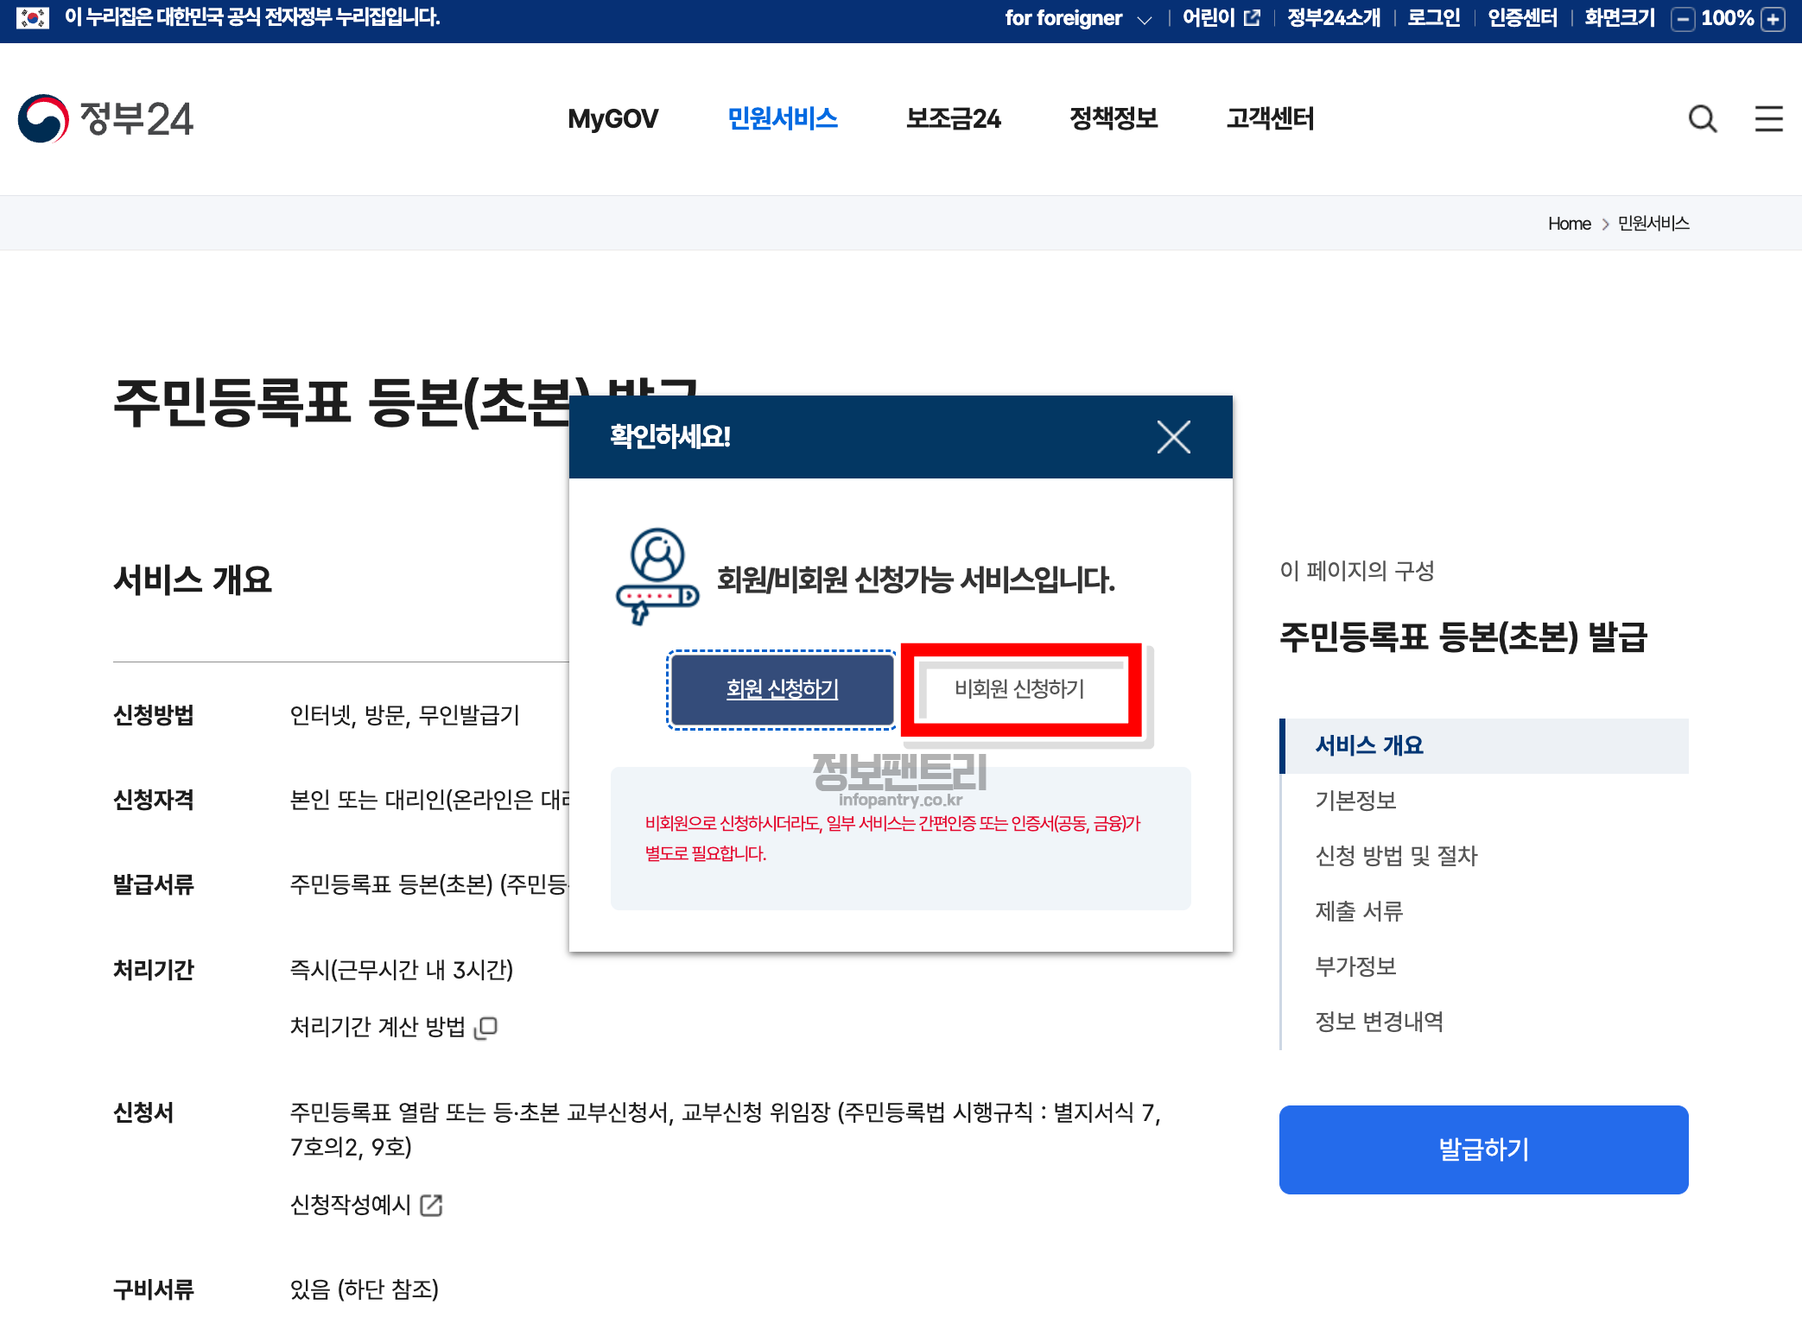The height and width of the screenshot is (1330, 1802).
Task: Expand the for foreigner dropdown
Action: [x=1077, y=18]
